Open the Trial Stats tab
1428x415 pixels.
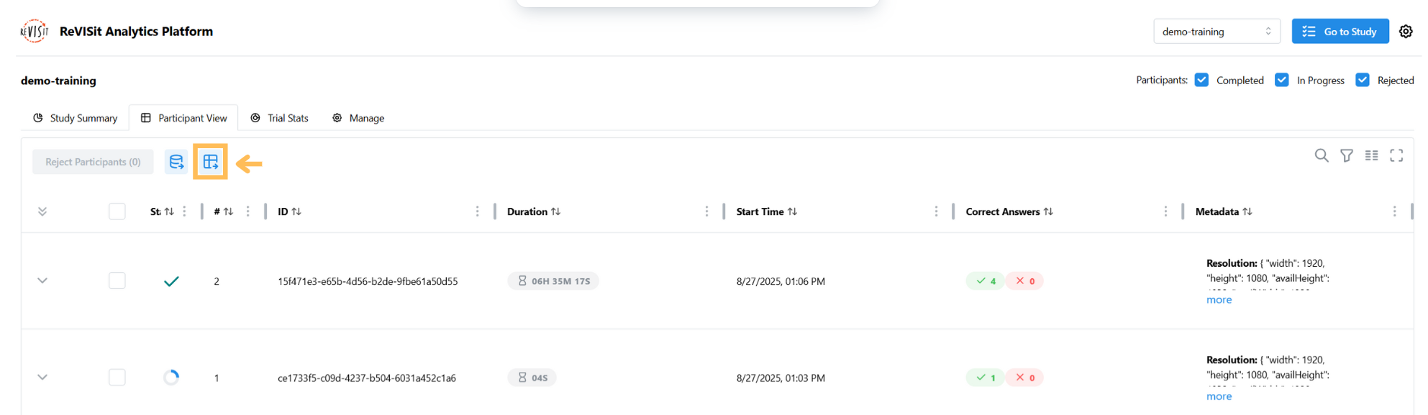tap(279, 118)
